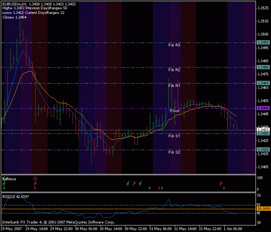Click the 70 level on RSI scale
The width and height of the screenshot is (271, 232).
click(259, 196)
